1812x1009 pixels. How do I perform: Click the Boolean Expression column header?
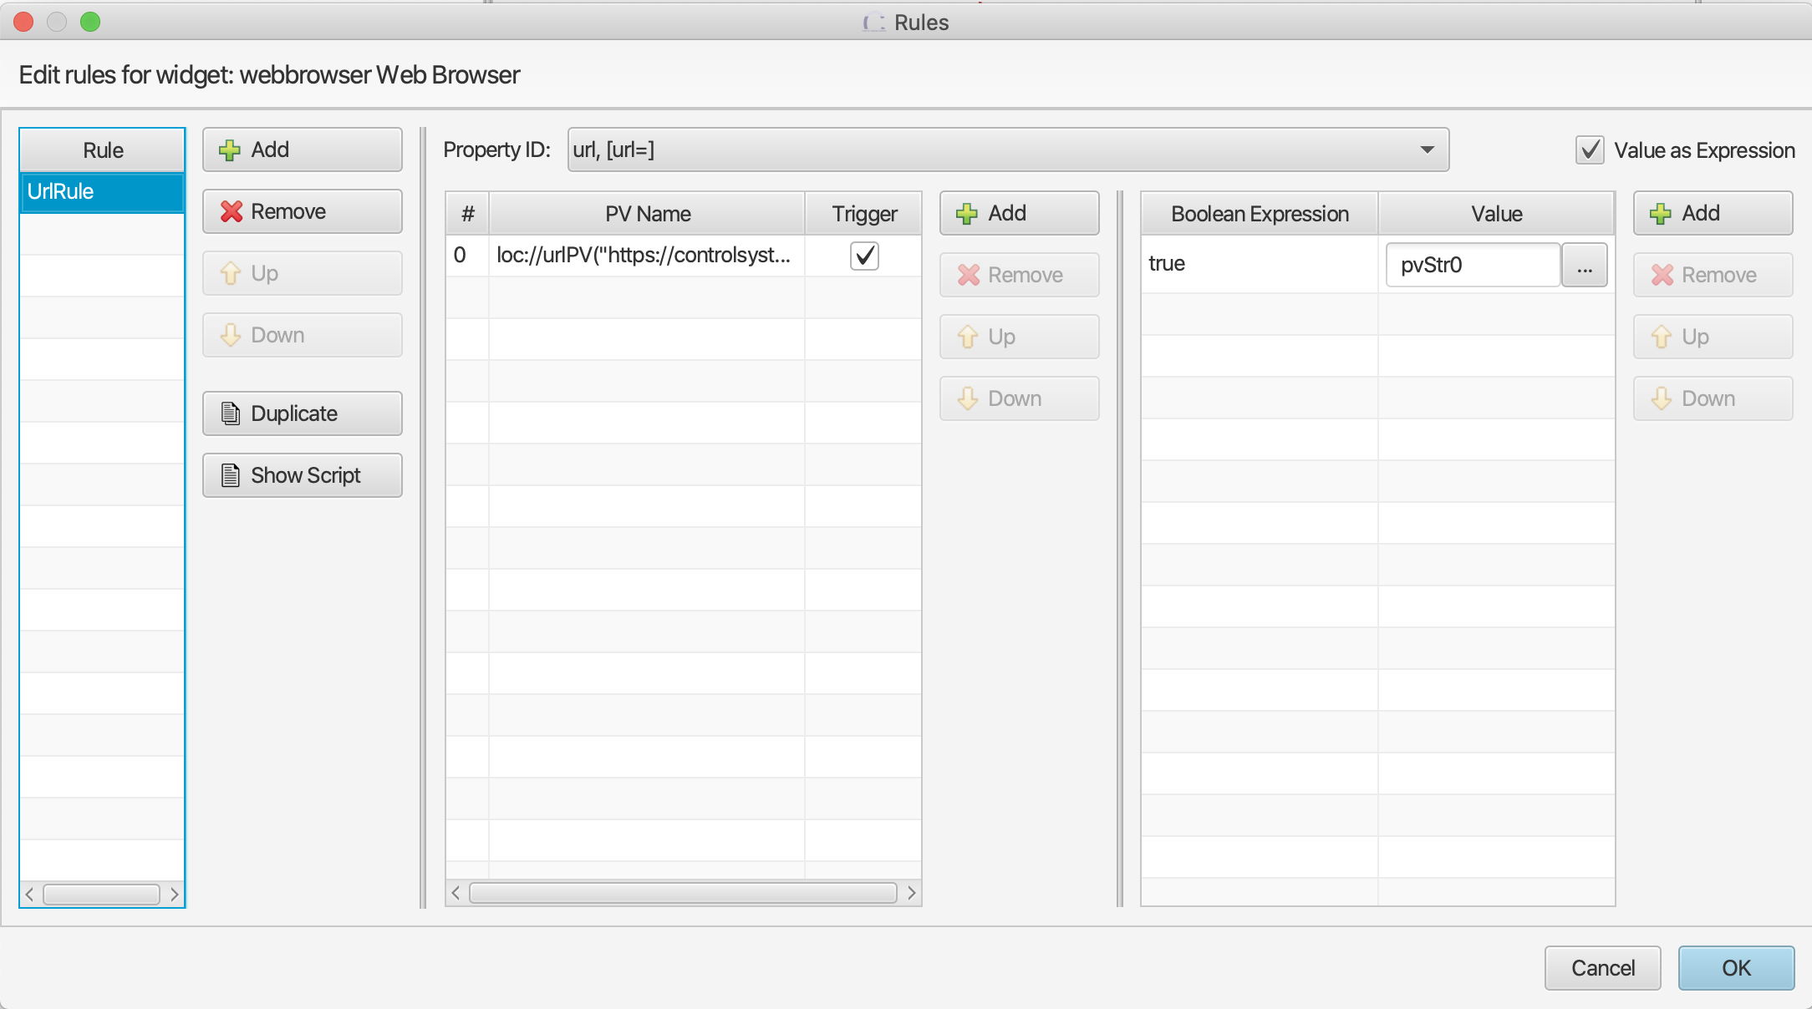point(1260,214)
